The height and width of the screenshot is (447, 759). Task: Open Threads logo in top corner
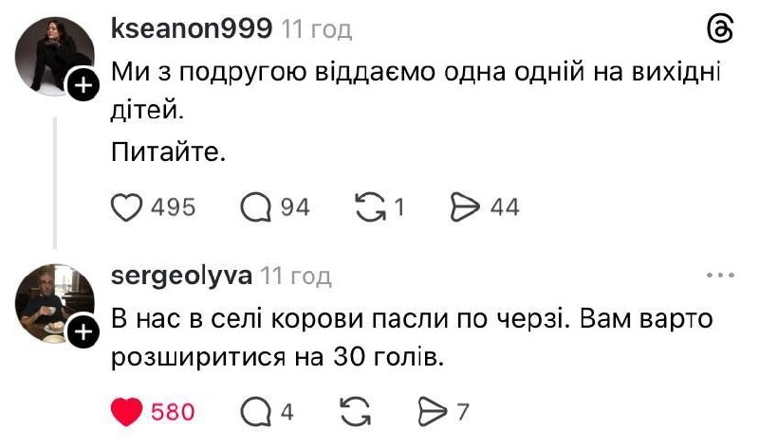(721, 30)
